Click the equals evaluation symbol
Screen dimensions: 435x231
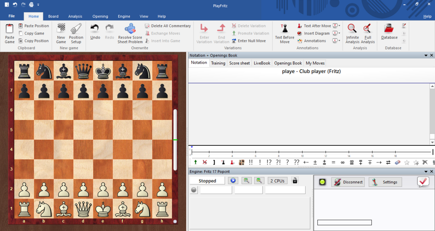pos(333,163)
